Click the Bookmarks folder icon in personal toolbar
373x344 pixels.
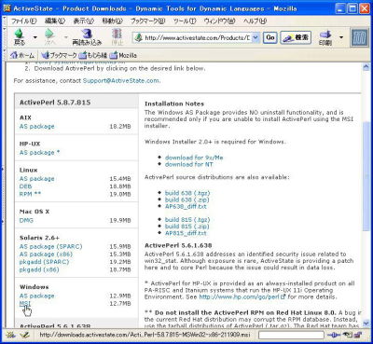(46, 55)
